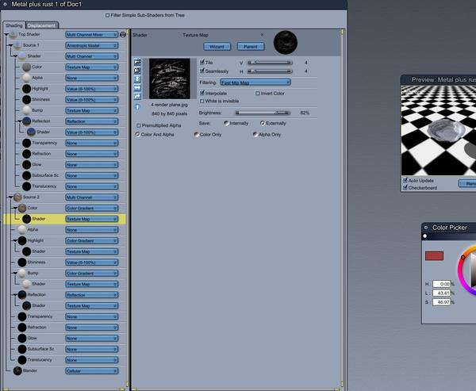Adjust the Brightness slider
476x391 pixels.
point(263,113)
